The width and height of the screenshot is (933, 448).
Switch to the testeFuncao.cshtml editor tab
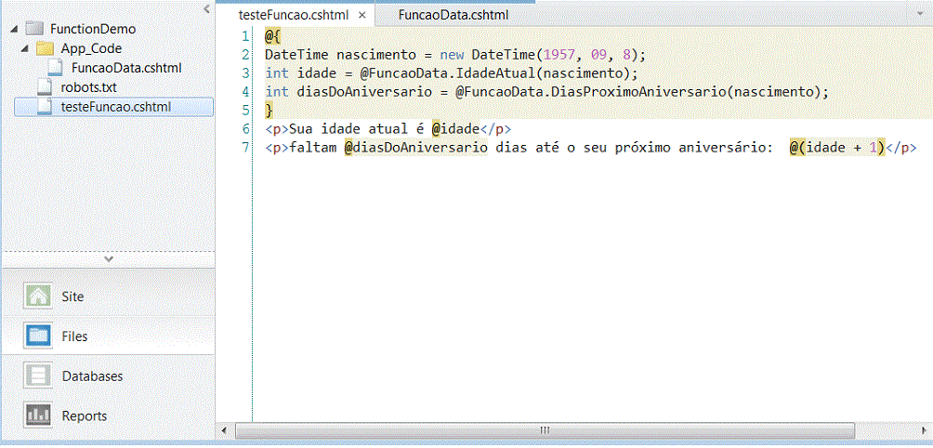293,15
